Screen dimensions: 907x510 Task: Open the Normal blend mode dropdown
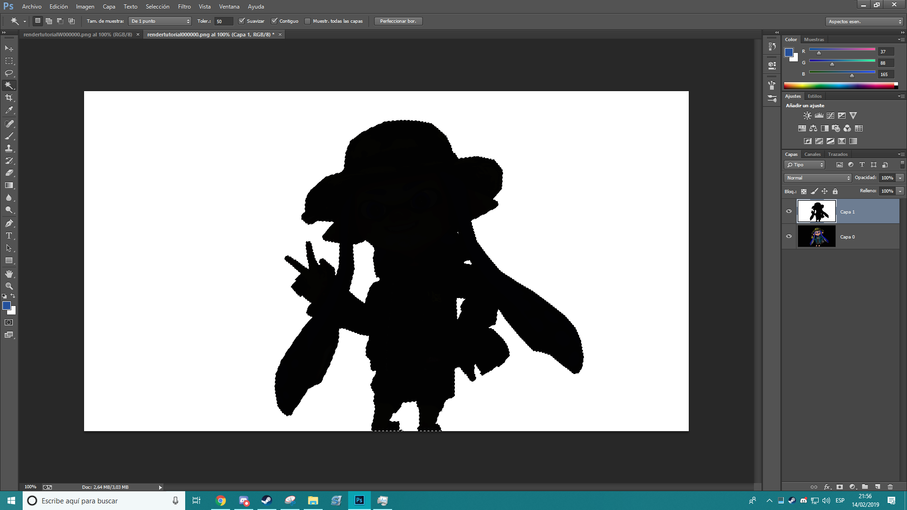coord(818,178)
